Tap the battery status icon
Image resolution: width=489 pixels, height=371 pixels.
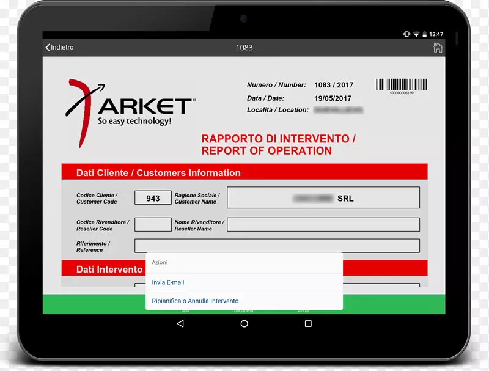[x=424, y=34]
